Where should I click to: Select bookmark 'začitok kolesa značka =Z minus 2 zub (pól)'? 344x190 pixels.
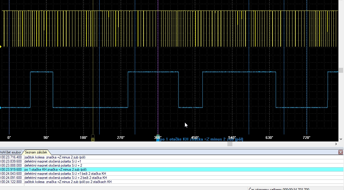coord(55,157)
